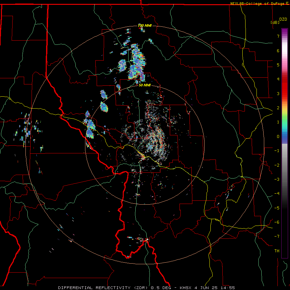
Task: Select the 0 dB scale label
Action: click(x=278, y=137)
